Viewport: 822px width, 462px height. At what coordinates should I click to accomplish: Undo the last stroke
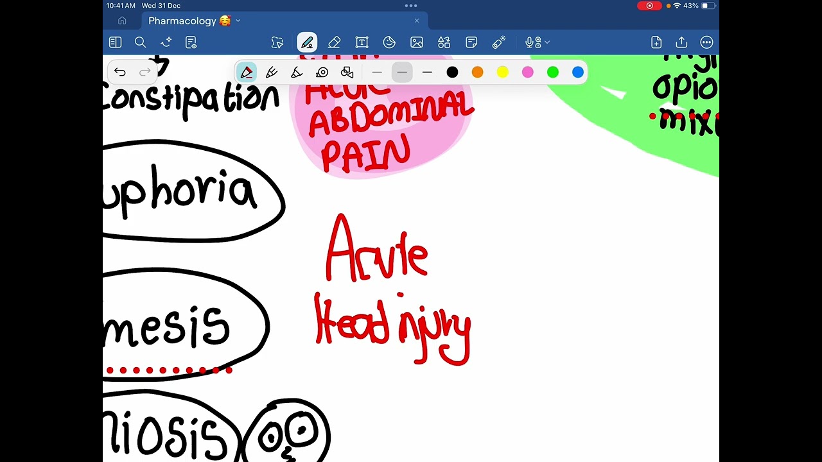[120, 72]
